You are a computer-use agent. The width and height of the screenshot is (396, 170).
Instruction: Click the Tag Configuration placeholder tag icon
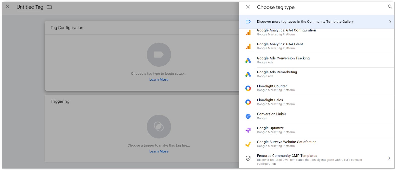(x=159, y=54)
